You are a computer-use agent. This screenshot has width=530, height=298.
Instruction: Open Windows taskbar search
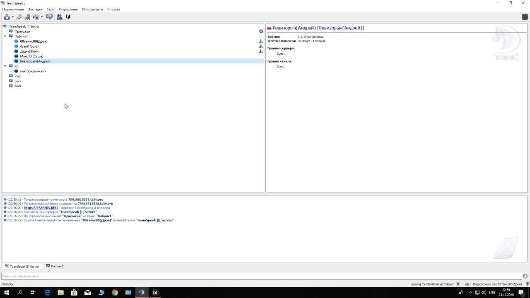(x=20, y=293)
